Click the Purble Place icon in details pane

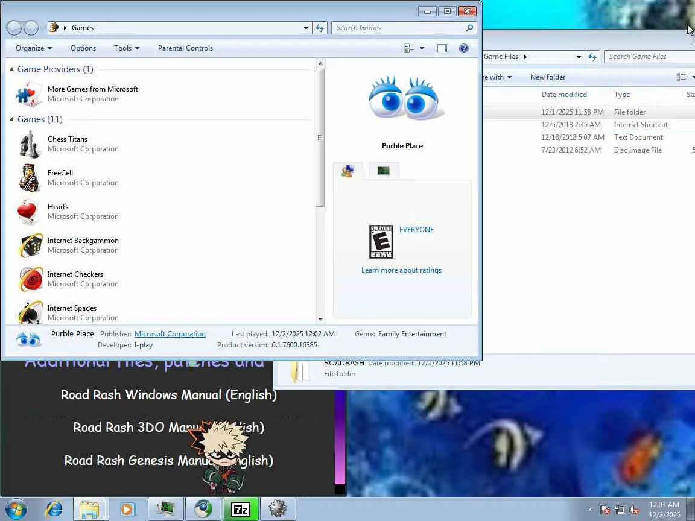tap(29, 339)
